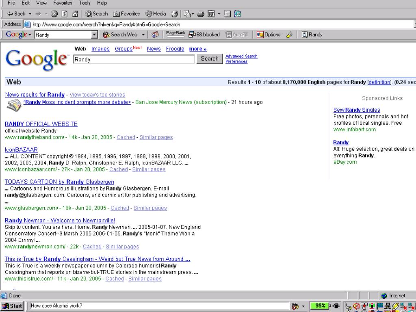Open the View menu
This screenshot has height=312, width=416.
click(x=41, y=3)
